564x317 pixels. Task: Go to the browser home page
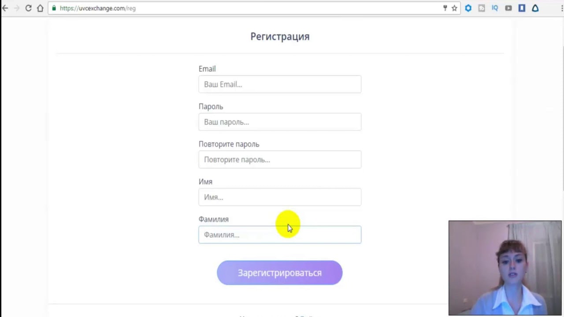click(x=40, y=8)
